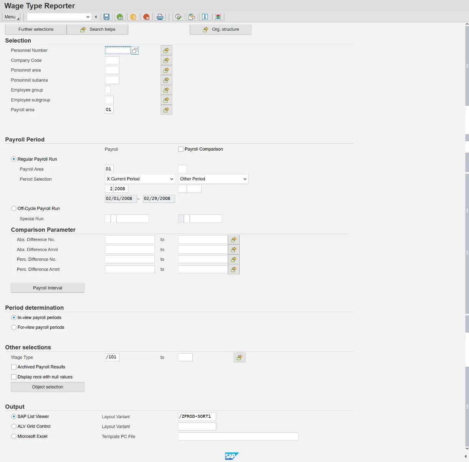Screen dimensions: 469x462
Task: Click the blue Information icon
Action: pyautogui.click(x=205, y=17)
